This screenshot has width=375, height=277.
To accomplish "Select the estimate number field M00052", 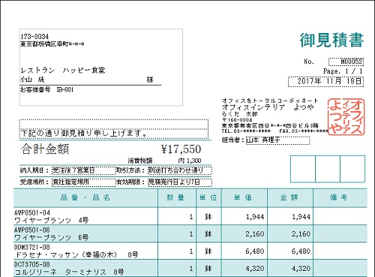I will click(x=346, y=62).
